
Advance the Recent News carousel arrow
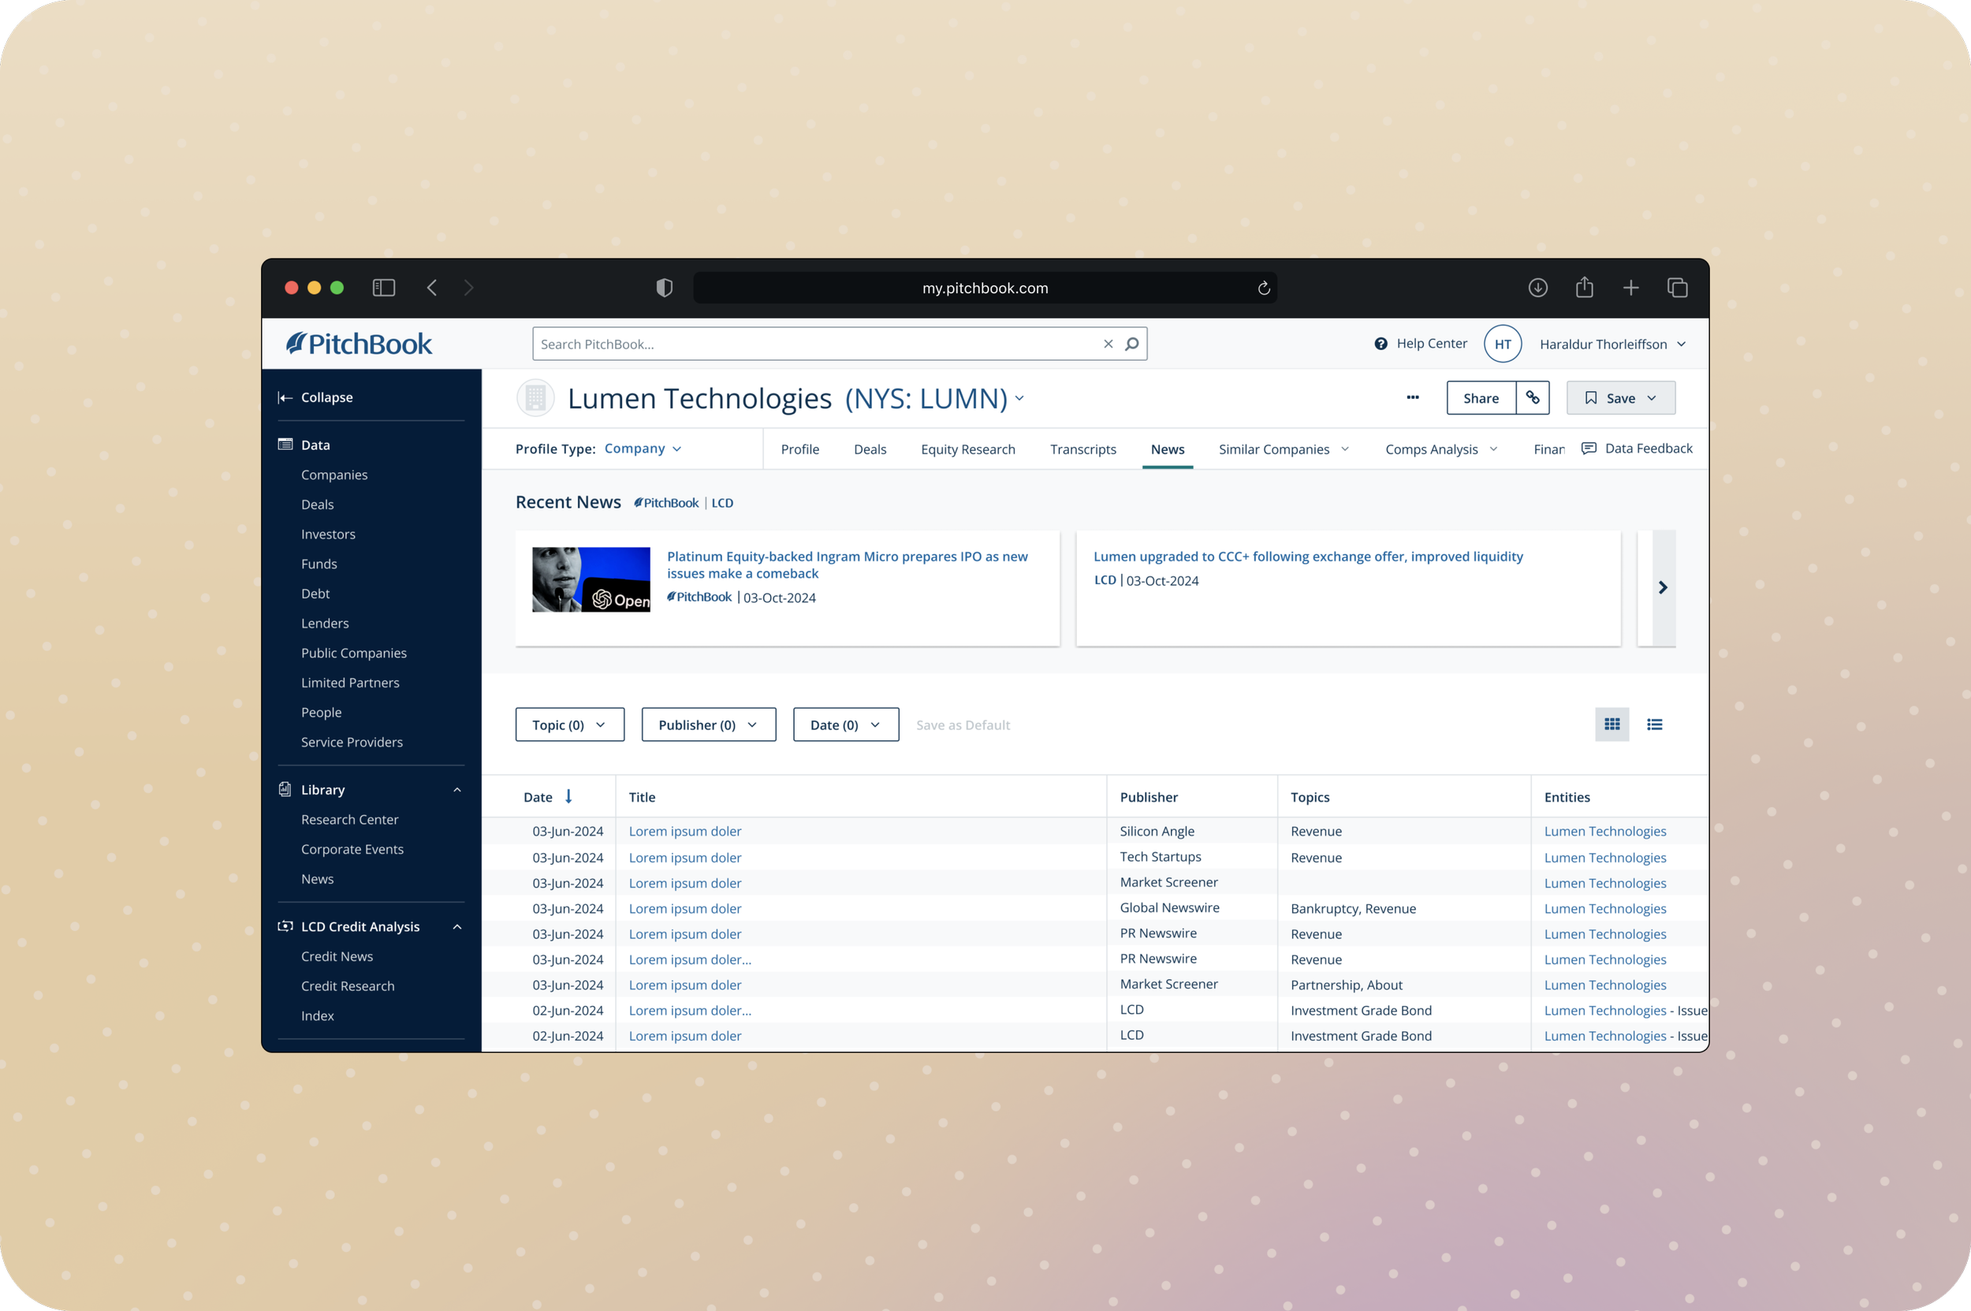pos(1663,588)
